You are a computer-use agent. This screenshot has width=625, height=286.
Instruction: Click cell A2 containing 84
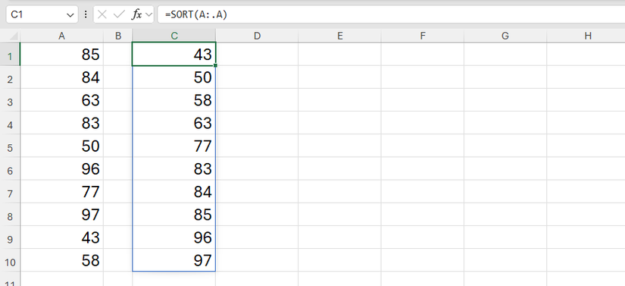[62, 77]
